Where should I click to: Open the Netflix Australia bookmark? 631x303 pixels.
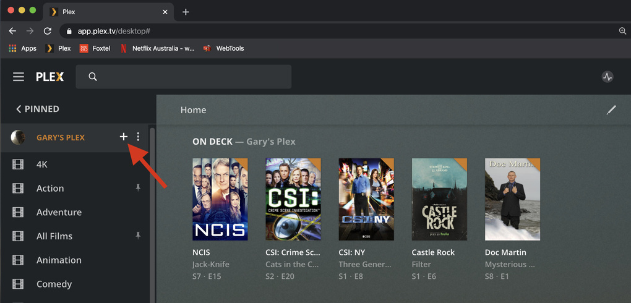coord(157,48)
